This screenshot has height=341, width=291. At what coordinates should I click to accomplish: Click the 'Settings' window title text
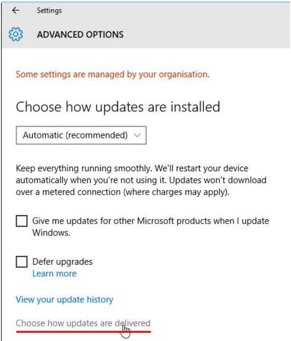tap(49, 10)
